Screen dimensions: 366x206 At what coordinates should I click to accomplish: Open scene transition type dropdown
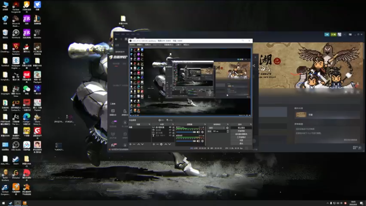point(216,128)
